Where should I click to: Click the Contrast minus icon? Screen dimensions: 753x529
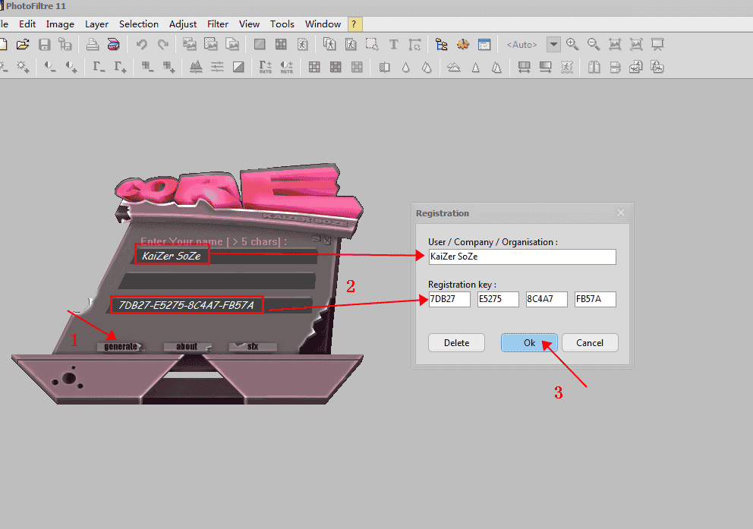[49, 67]
